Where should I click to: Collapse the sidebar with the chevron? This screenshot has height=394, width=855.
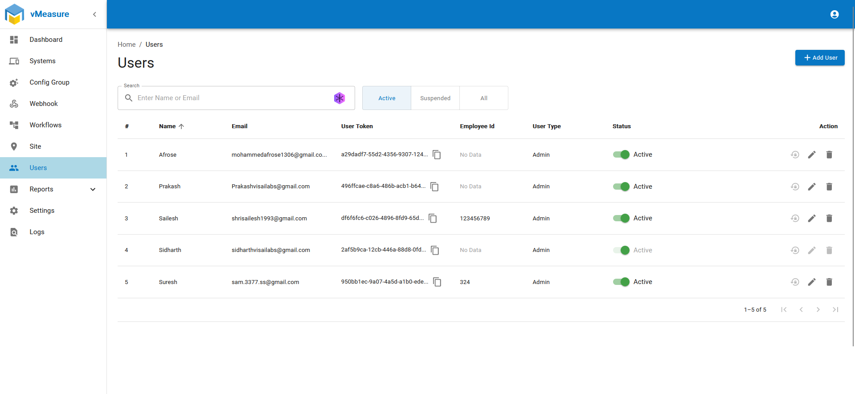click(x=94, y=14)
